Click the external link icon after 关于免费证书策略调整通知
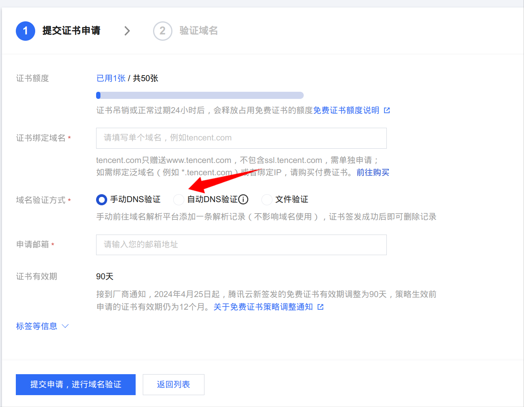Viewport: 524px width, 407px height. [320, 307]
